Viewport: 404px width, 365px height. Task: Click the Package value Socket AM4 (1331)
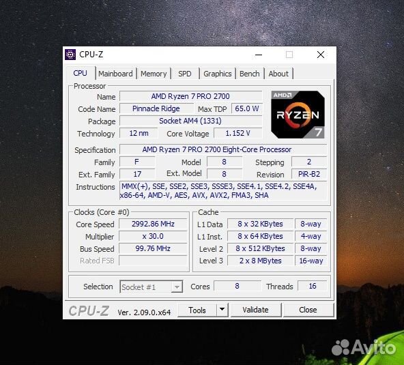tap(190, 121)
